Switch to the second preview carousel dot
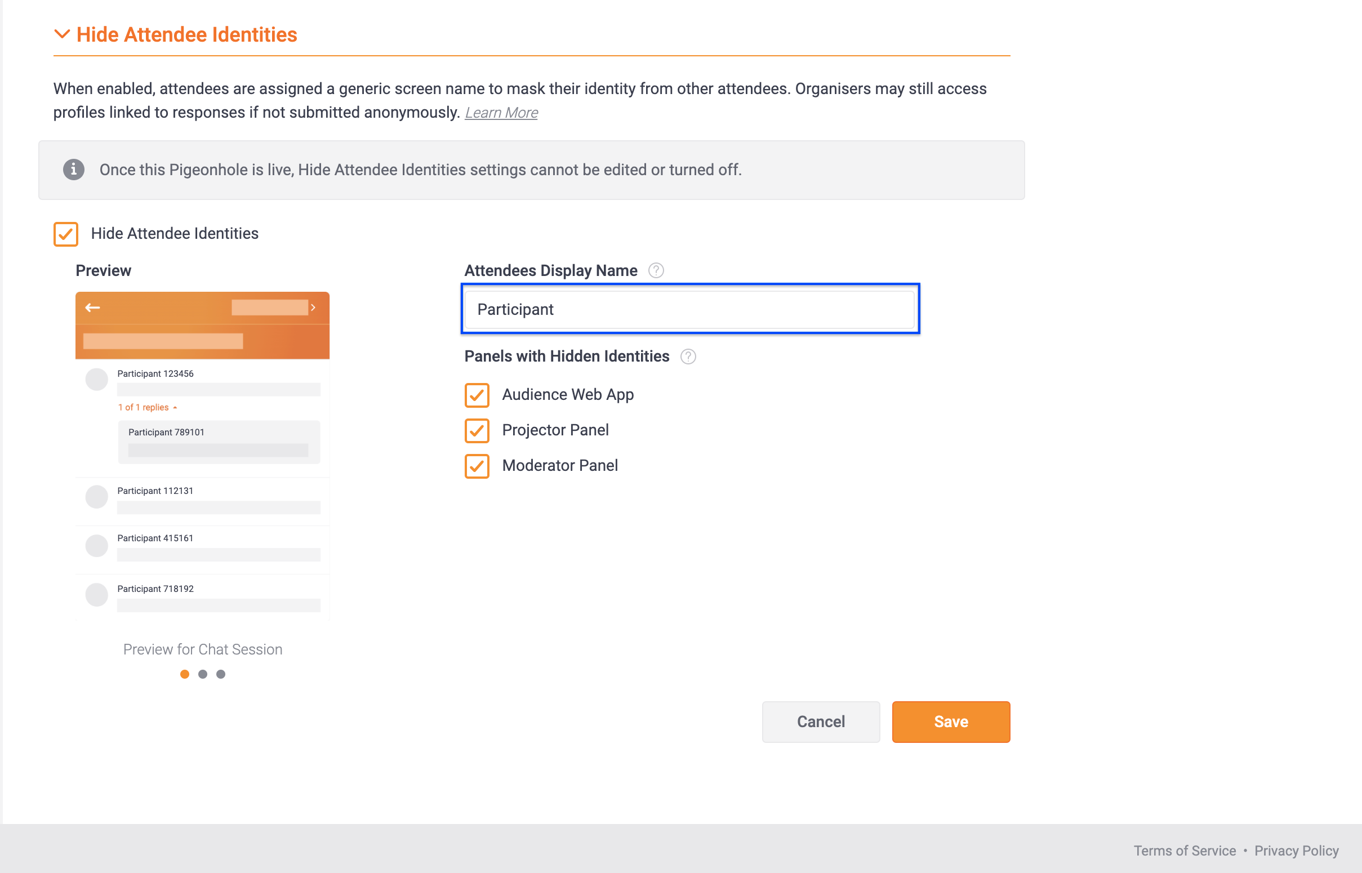Viewport: 1362px width, 873px height. click(x=203, y=674)
